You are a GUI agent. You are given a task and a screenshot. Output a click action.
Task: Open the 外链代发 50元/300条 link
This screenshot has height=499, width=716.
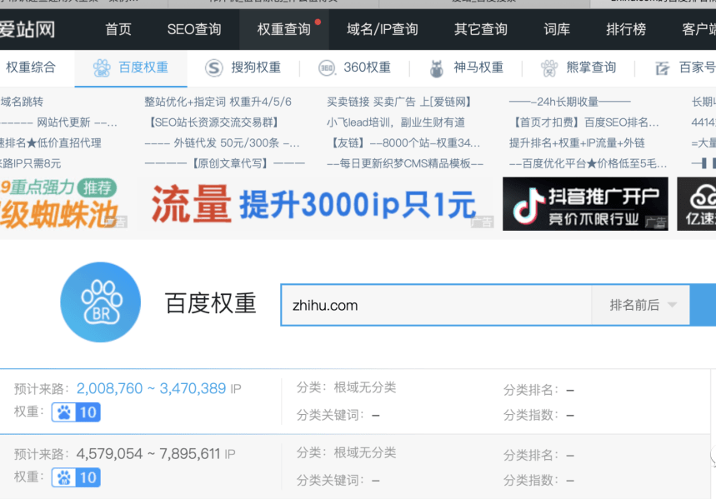point(222,143)
